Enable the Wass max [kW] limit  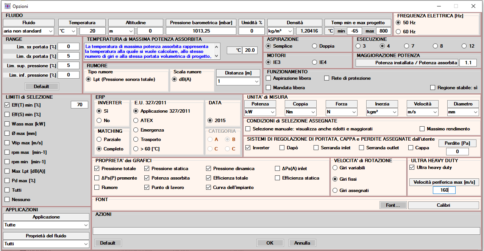click(x=6, y=123)
